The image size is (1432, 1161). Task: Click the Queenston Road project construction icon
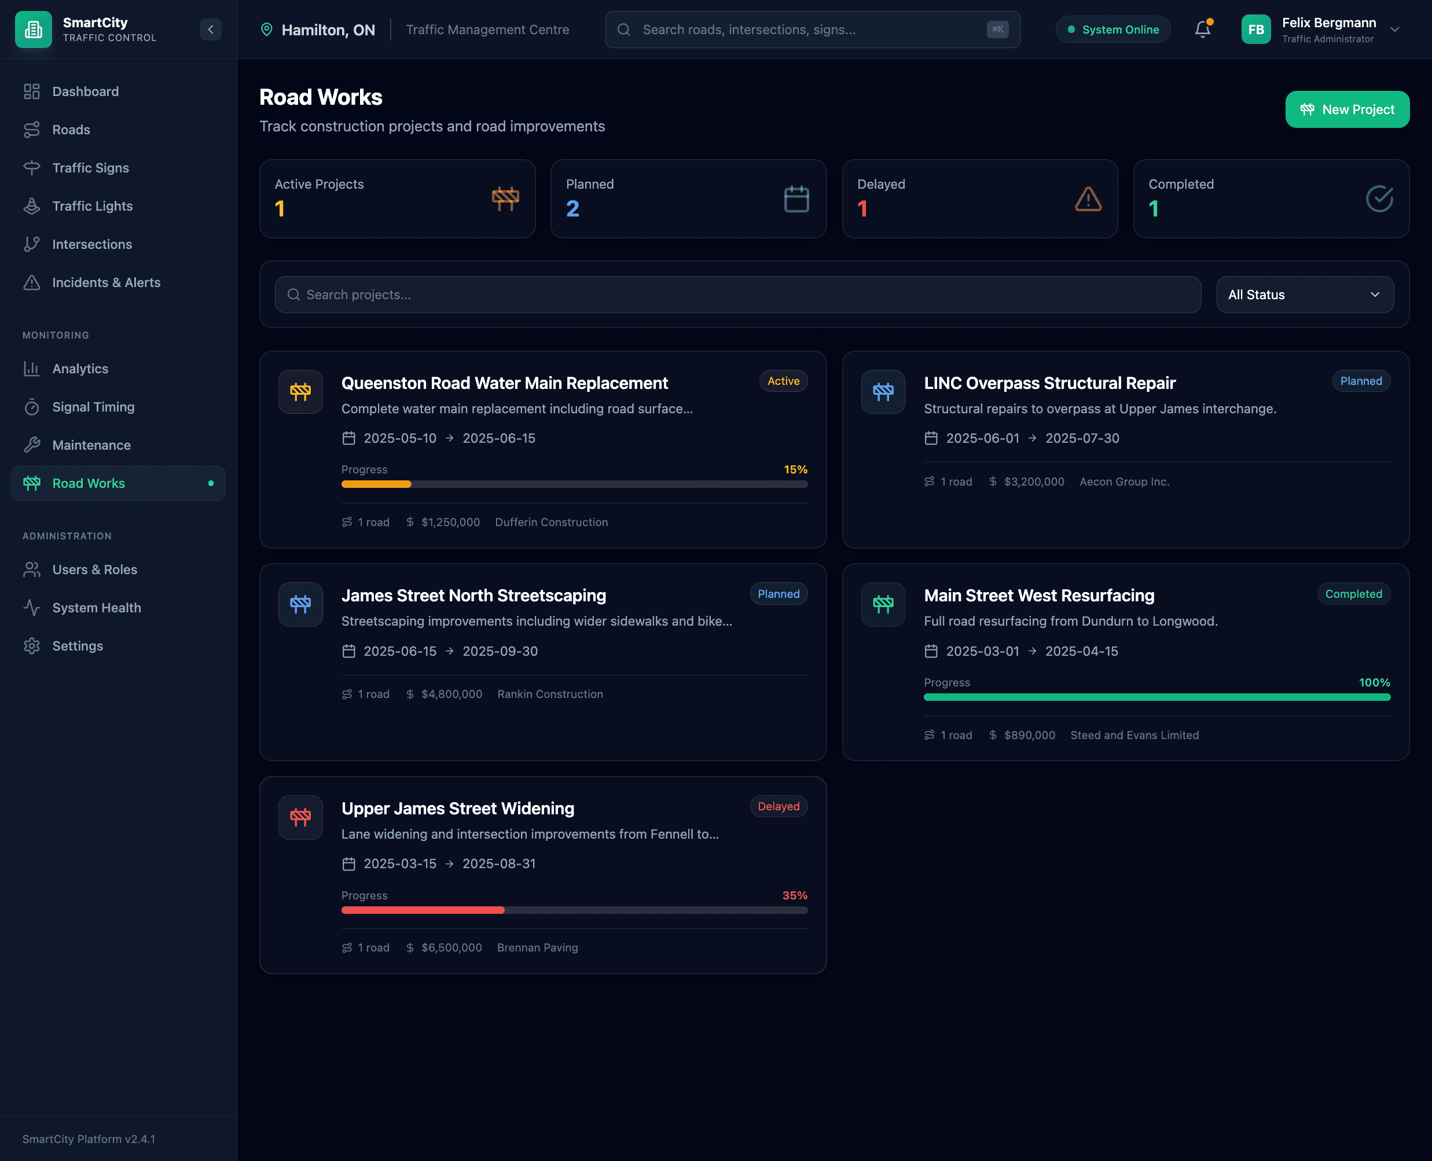(300, 392)
